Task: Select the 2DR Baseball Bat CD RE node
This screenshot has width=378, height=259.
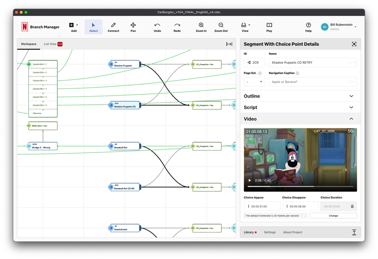Action: click(125, 187)
